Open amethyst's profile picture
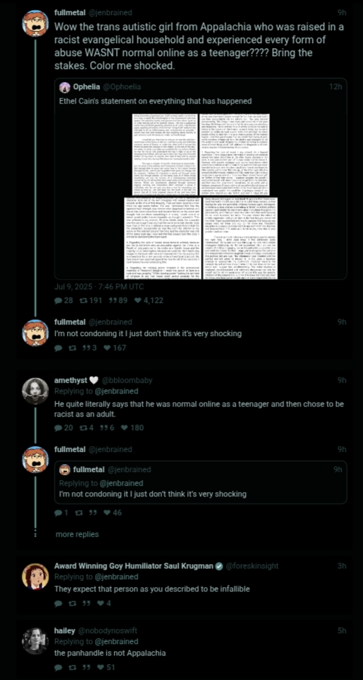363x680 pixels. point(35,391)
